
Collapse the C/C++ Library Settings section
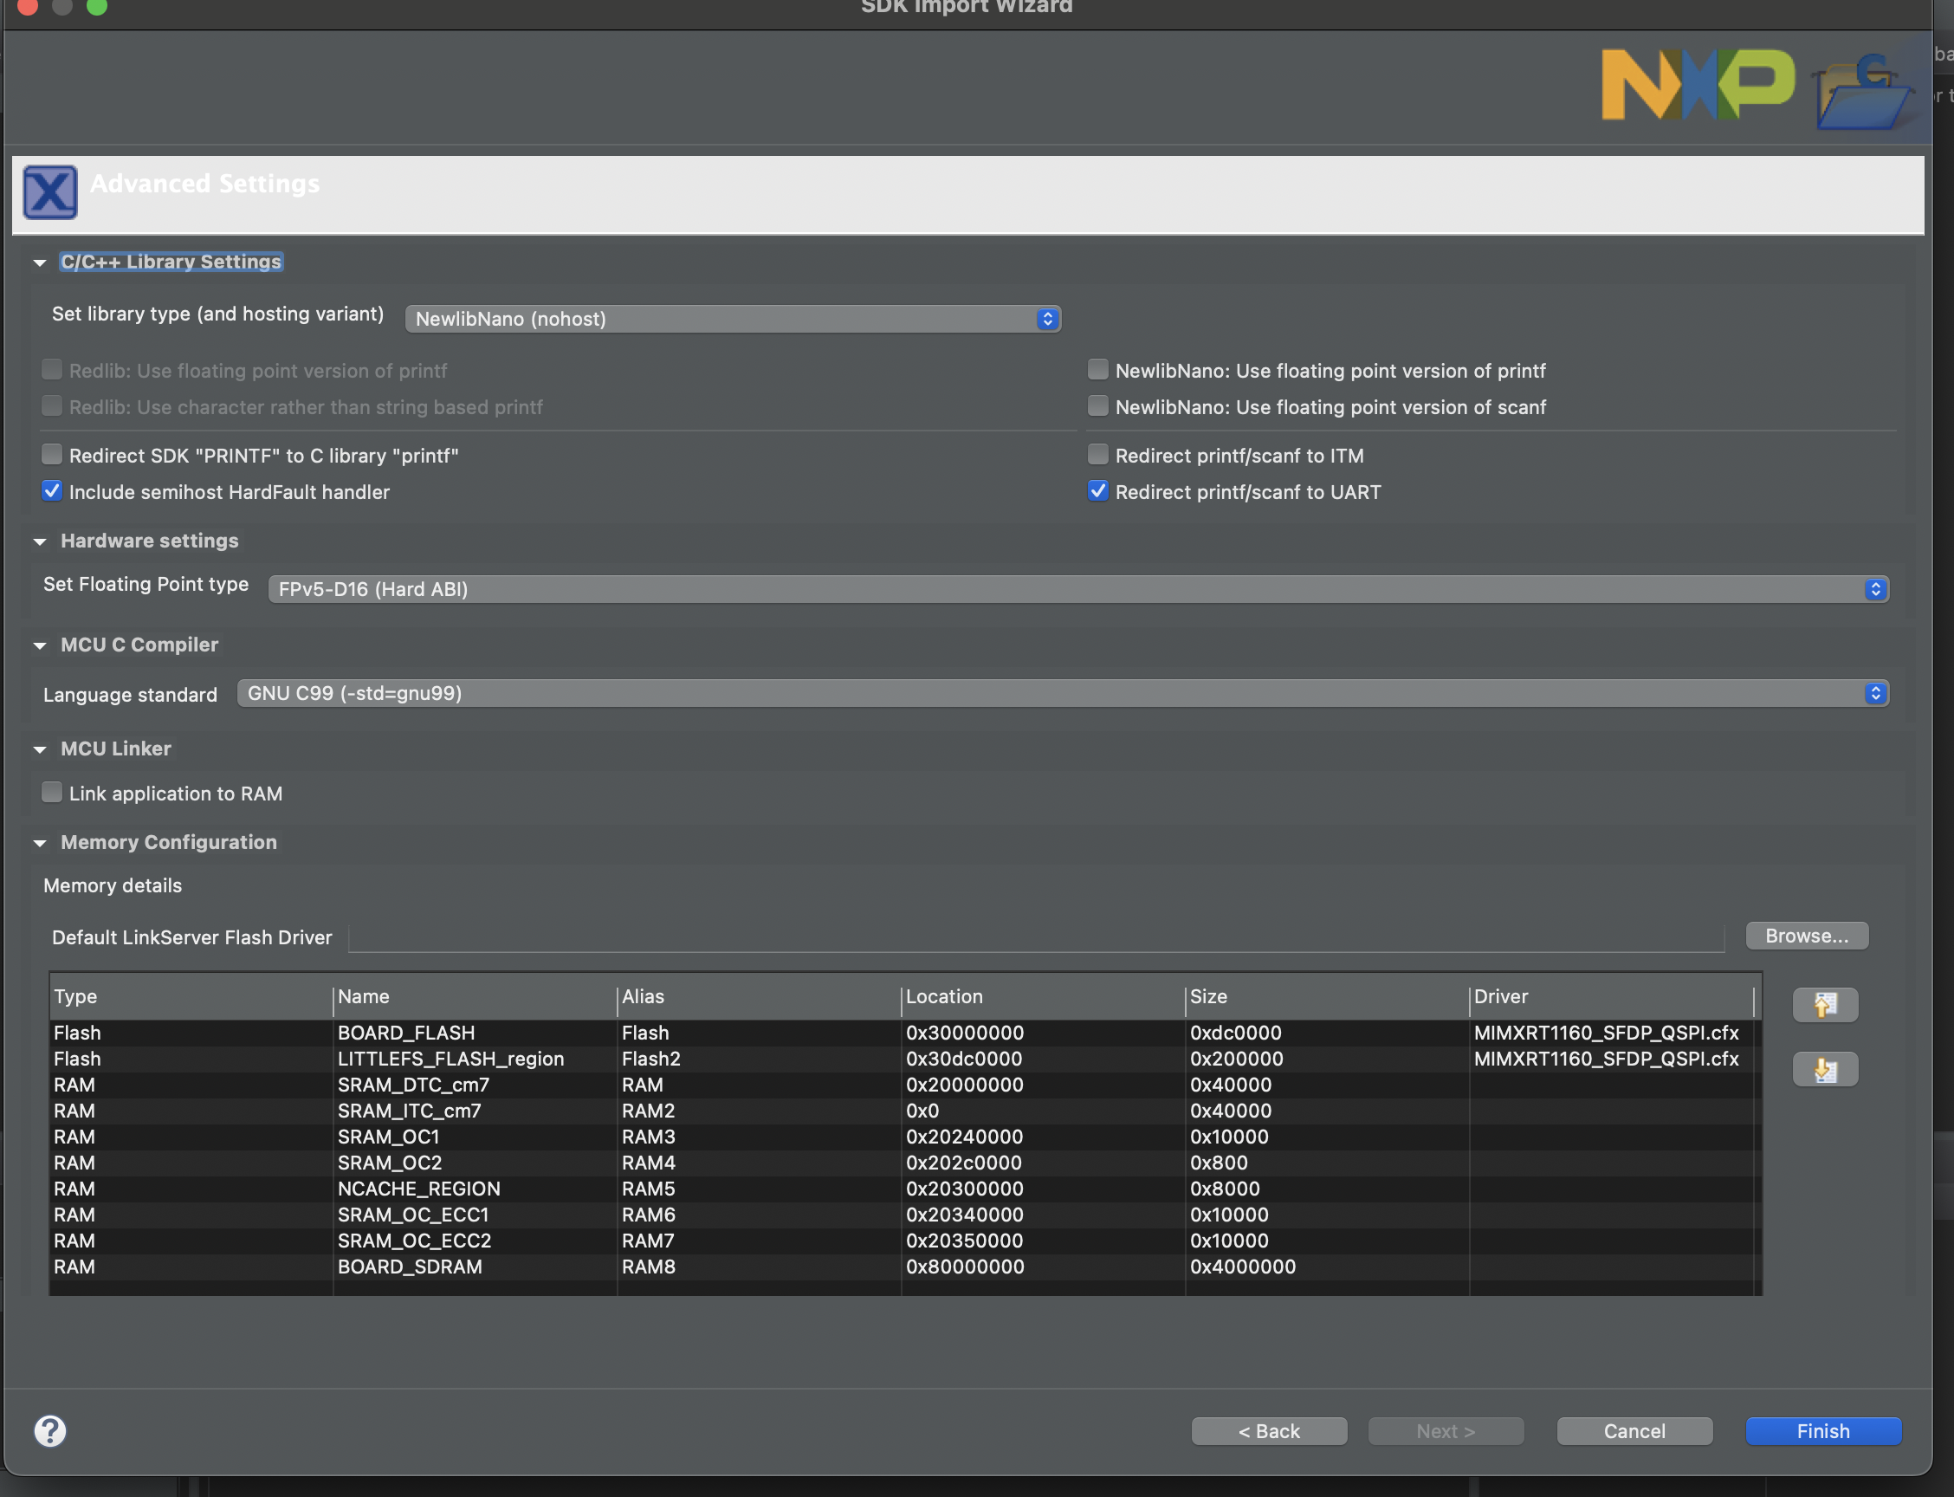click(40, 262)
